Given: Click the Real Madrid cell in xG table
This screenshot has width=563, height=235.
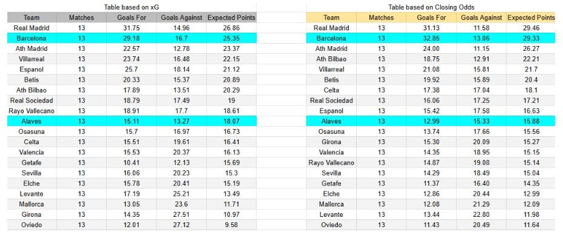Looking at the screenshot, I should tap(32, 28).
